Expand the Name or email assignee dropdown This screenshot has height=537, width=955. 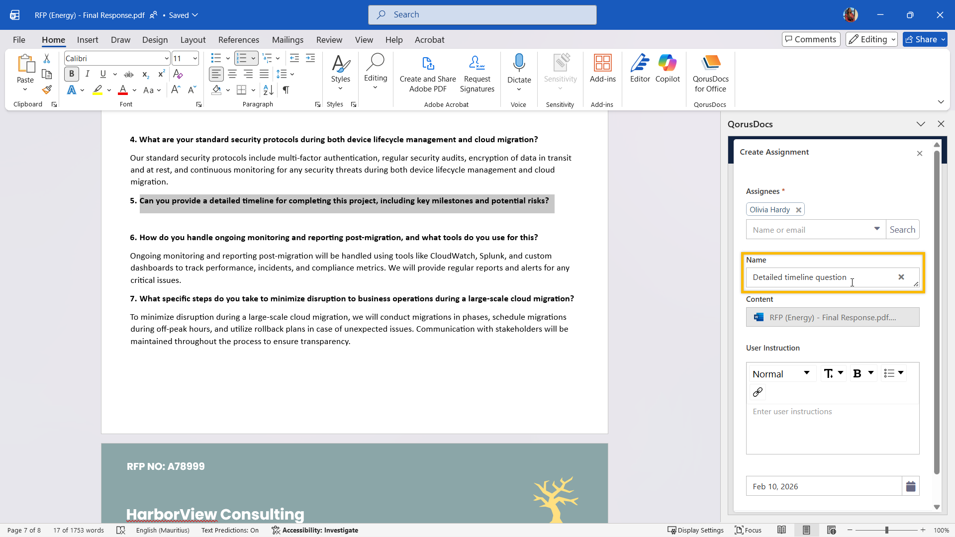[x=877, y=229]
